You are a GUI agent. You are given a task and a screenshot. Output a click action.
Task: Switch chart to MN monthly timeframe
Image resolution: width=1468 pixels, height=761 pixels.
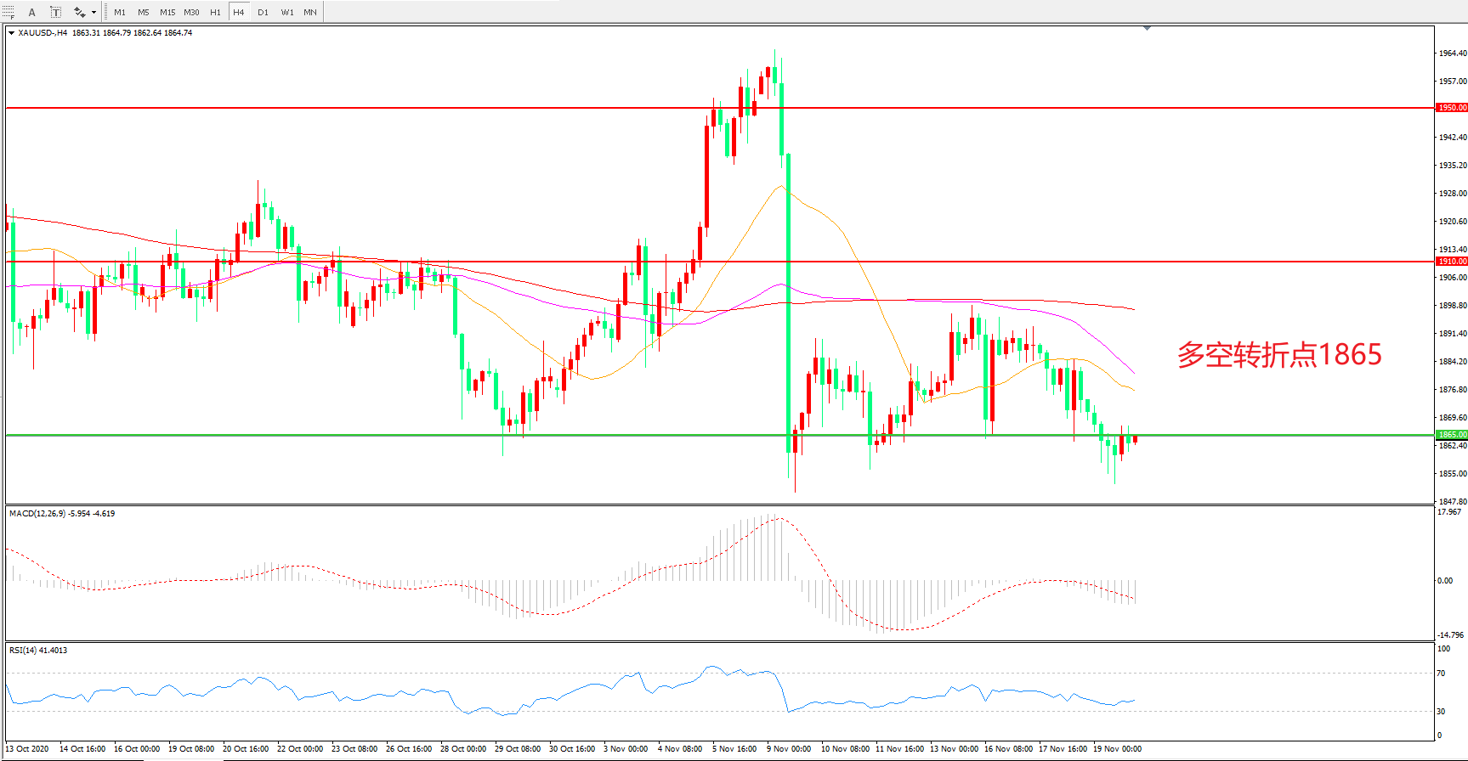pos(310,12)
